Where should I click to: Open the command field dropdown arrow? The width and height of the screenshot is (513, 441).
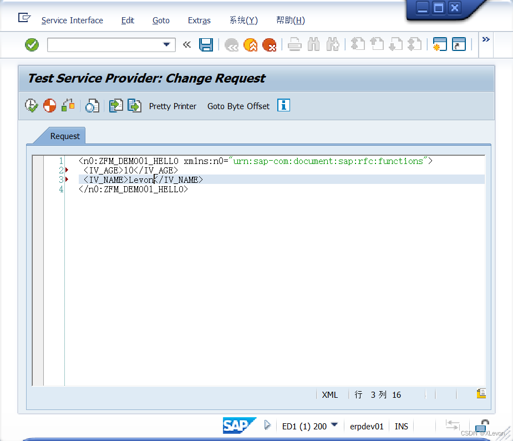pos(166,45)
